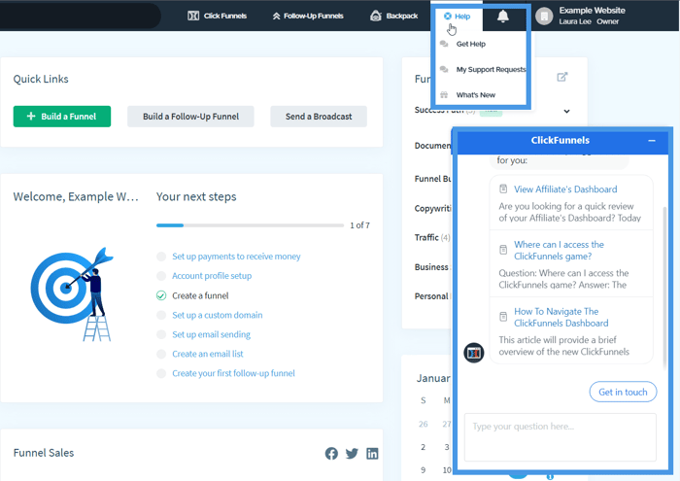Click Build a Follow-Up Funnel button
Image resolution: width=680 pixels, height=481 pixels.
(190, 117)
